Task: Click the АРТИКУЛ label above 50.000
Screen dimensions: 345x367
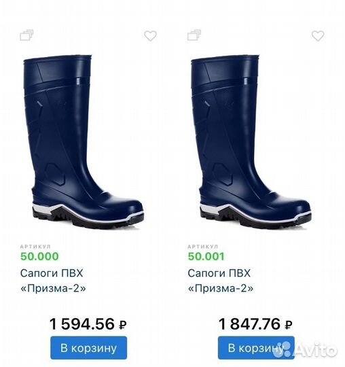Action: 35,247
